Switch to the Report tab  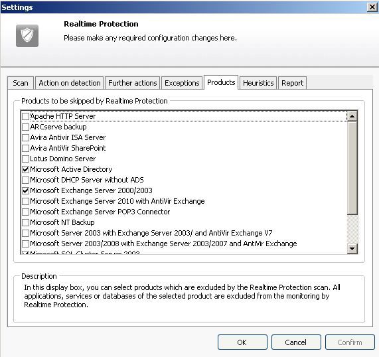(x=293, y=83)
